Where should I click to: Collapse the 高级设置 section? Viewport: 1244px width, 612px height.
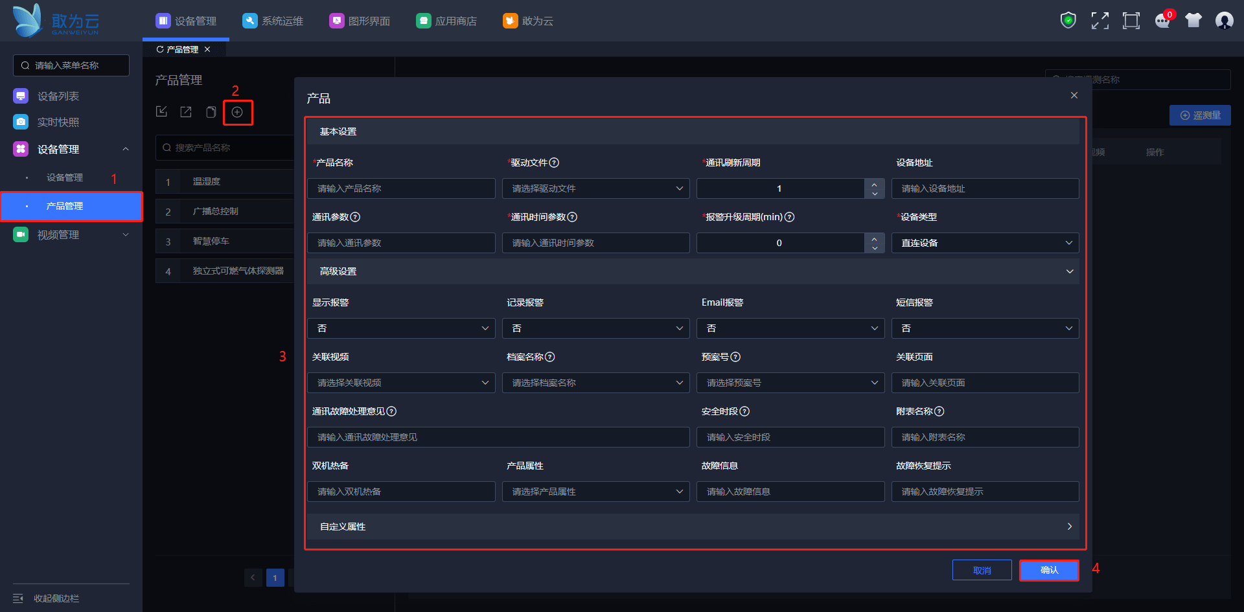[x=1070, y=271]
